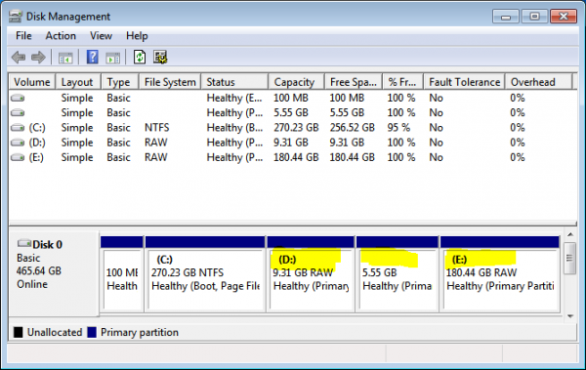Click the 465.64 GB disk size text
This screenshot has height=370, width=586.
(x=39, y=271)
